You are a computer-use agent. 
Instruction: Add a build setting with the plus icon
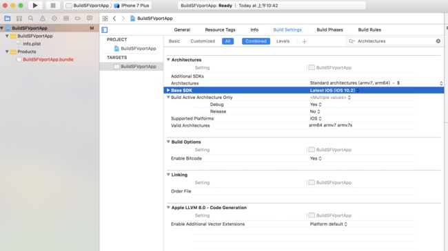point(304,42)
